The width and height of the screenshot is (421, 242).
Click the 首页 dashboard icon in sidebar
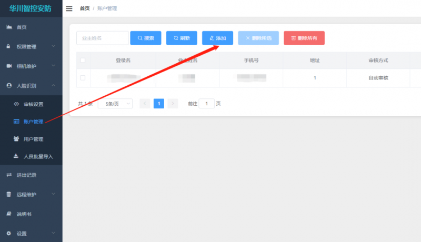point(9,27)
